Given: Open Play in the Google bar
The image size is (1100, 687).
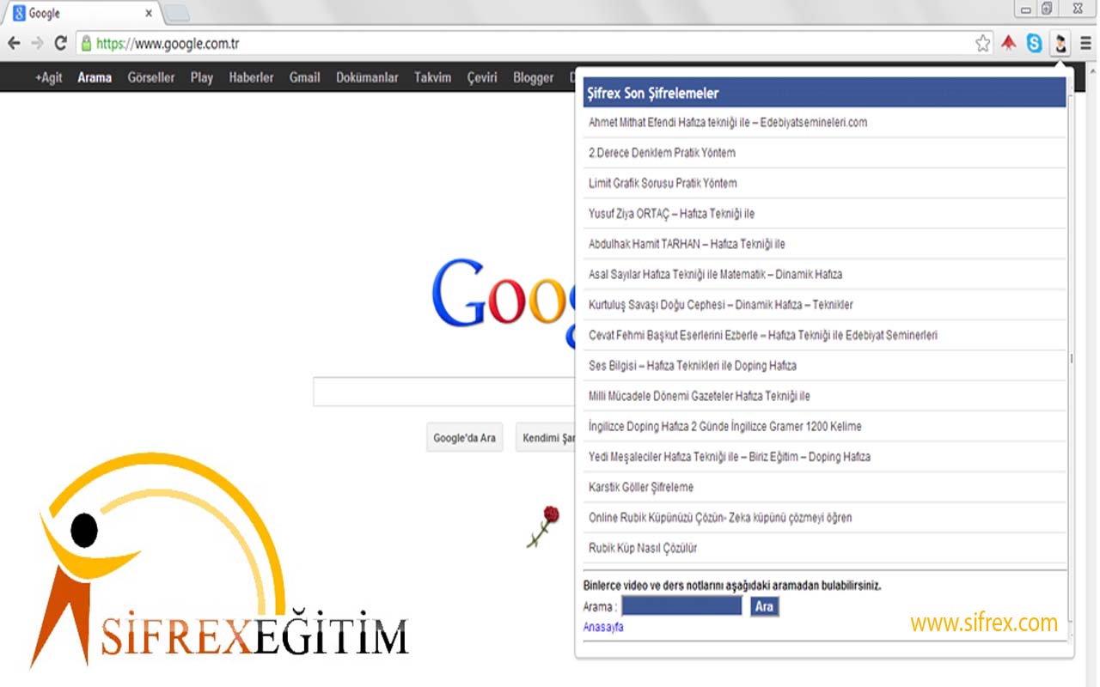Looking at the screenshot, I should click(x=202, y=77).
